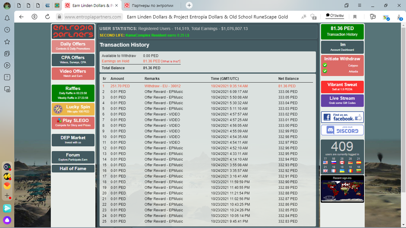This screenshot has height=228, width=406.
Task: Open the tracker protection shield icon
Action: [314, 17]
